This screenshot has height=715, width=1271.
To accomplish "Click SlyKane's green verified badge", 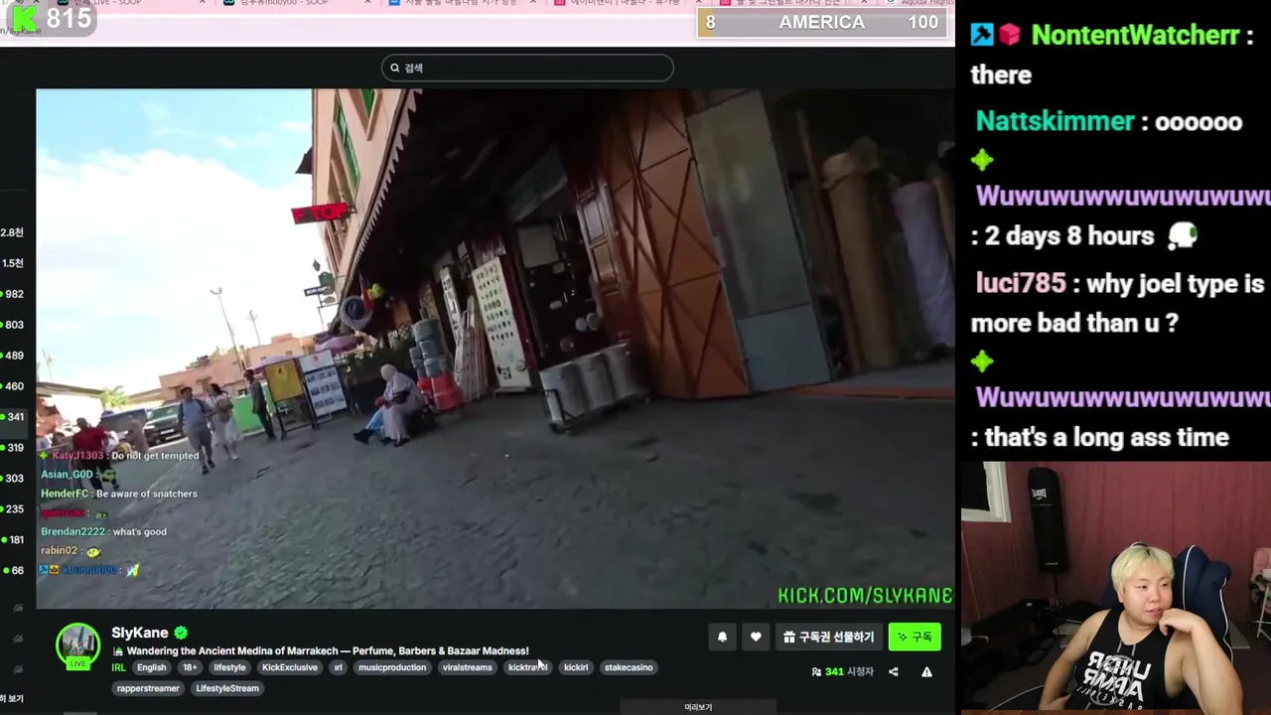I will click(x=181, y=633).
